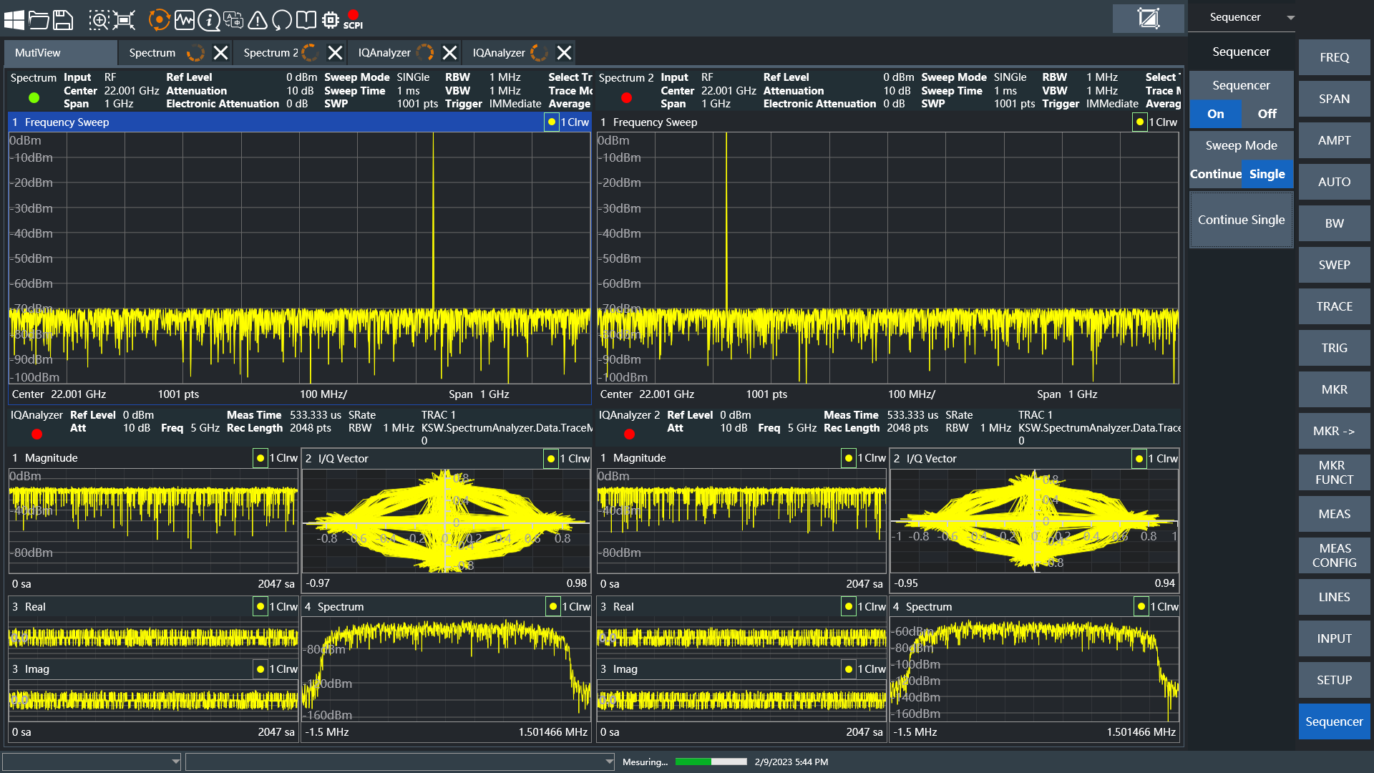1374x773 pixels.
Task: Close the first IQAnalyzer tab
Action: pyautogui.click(x=449, y=52)
